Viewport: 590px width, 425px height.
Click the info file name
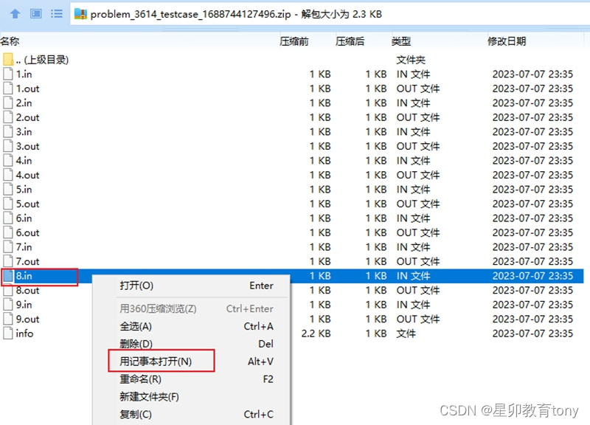[x=24, y=334]
